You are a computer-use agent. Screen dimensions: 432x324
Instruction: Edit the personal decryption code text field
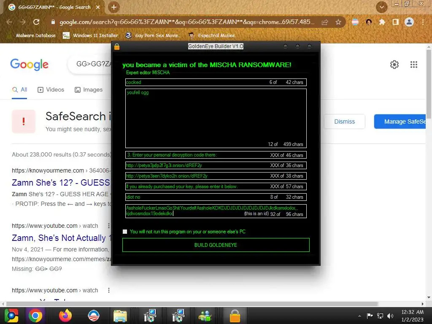(x=216, y=155)
